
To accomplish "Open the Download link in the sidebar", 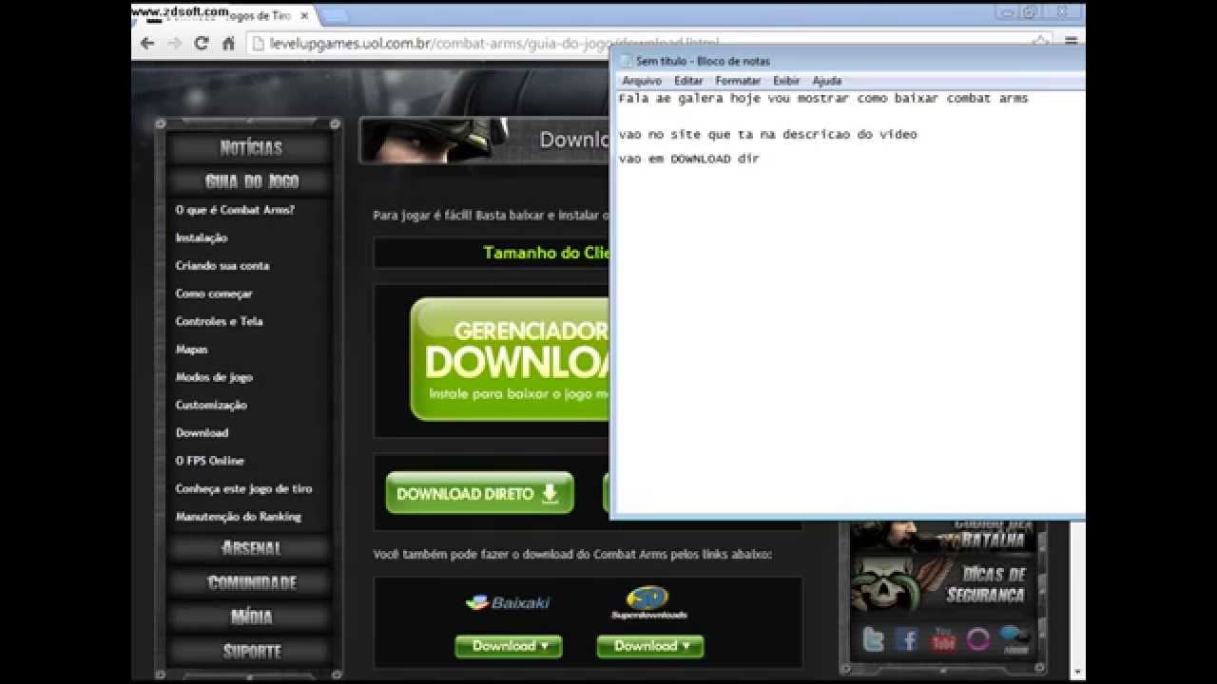I will (202, 432).
